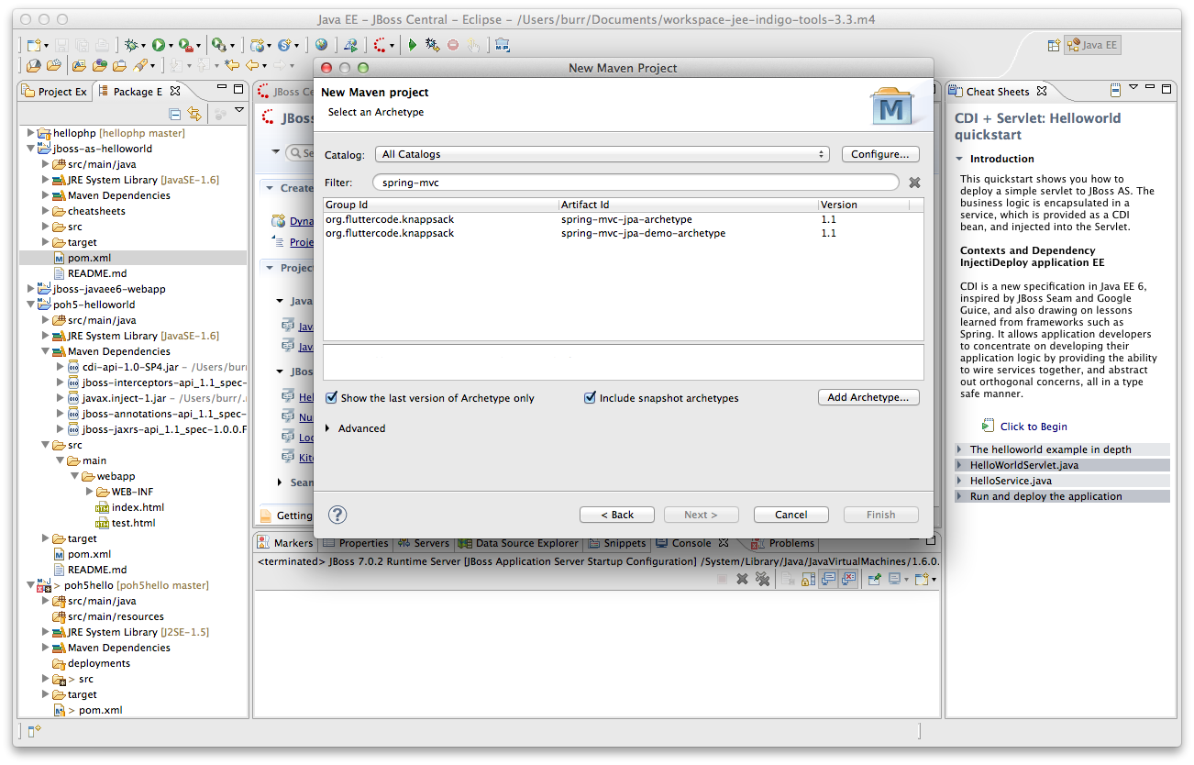1194x765 pixels.
Task: Click the Collapse All Items icon in Cheat Sheets
Action: click(x=1115, y=91)
